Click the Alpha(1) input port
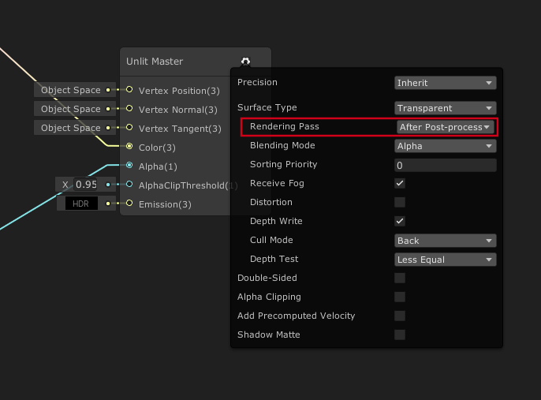The width and height of the screenshot is (541, 400). [x=129, y=166]
